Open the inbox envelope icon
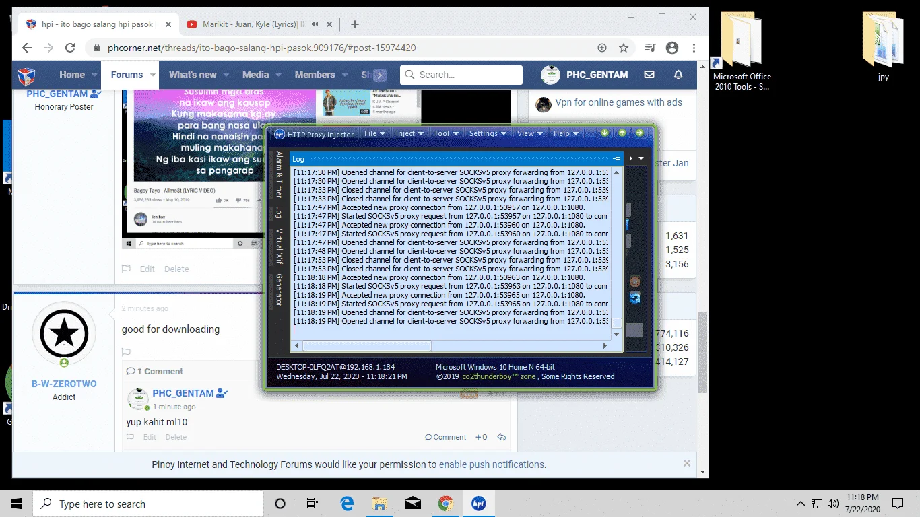The height and width of the screenshot is (517, 920). [649, 75]
